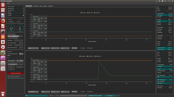Tick the MSP Control checkbox

click(17, 20)
